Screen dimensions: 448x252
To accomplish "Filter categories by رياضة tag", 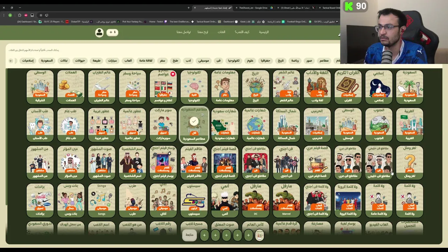I will [295, 61].
